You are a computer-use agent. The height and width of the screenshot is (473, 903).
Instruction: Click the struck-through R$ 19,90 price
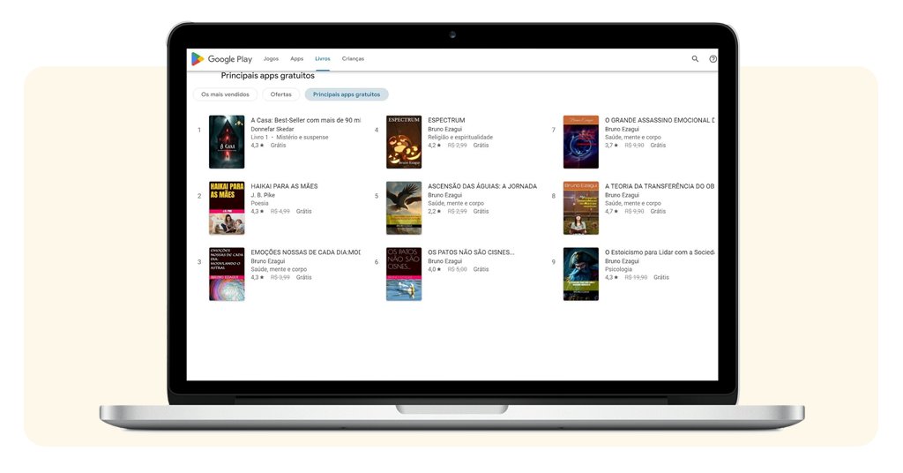[x=636, y=278]
